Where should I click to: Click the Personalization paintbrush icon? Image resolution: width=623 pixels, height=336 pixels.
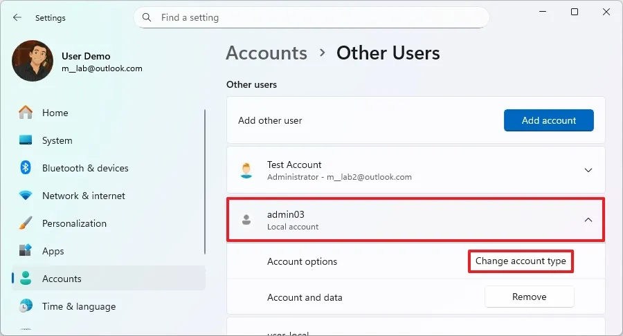click(26, 223)
